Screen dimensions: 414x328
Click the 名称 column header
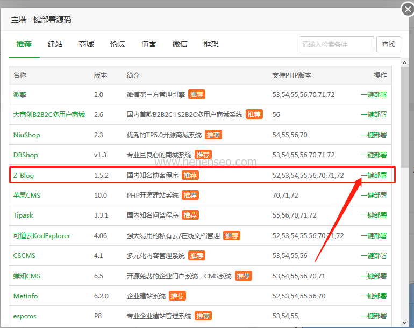click(20, 75)
